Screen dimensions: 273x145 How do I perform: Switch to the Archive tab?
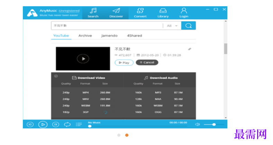tap(85, 36)
